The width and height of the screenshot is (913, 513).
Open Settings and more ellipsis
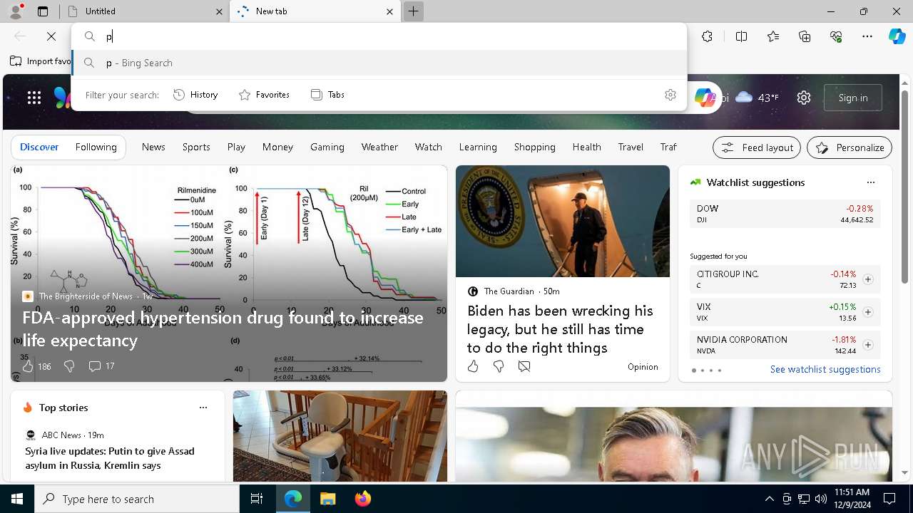click(867, 36)
